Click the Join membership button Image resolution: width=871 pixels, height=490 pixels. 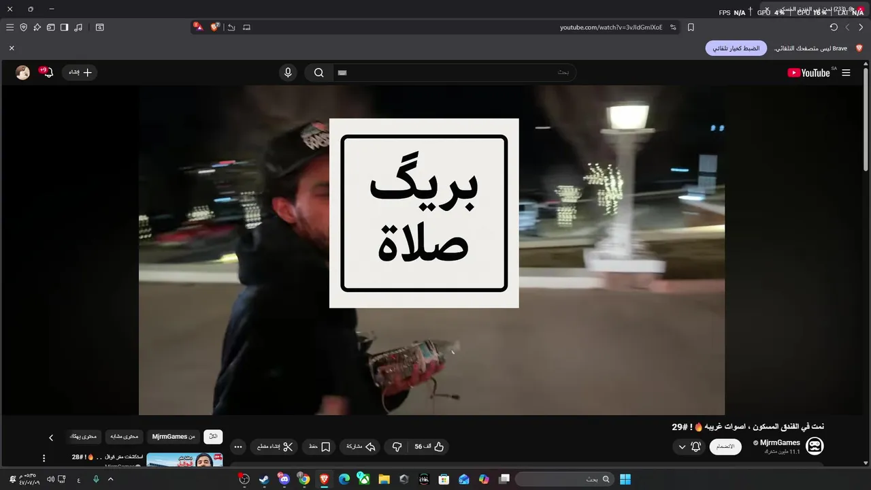(x=726, y=446)
